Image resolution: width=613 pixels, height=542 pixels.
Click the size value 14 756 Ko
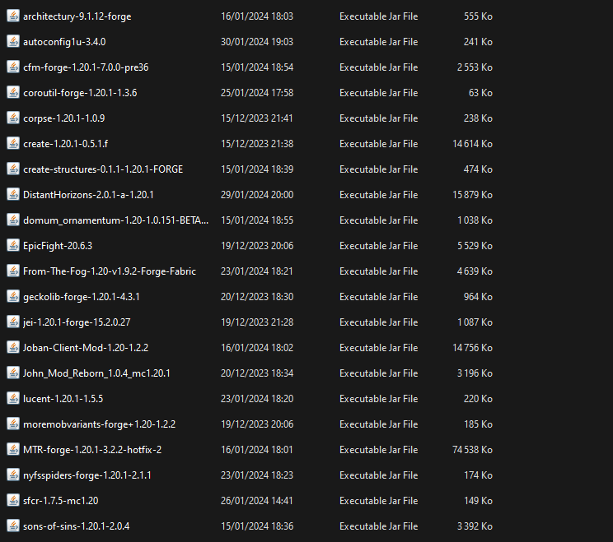click(x=472, y=348)
